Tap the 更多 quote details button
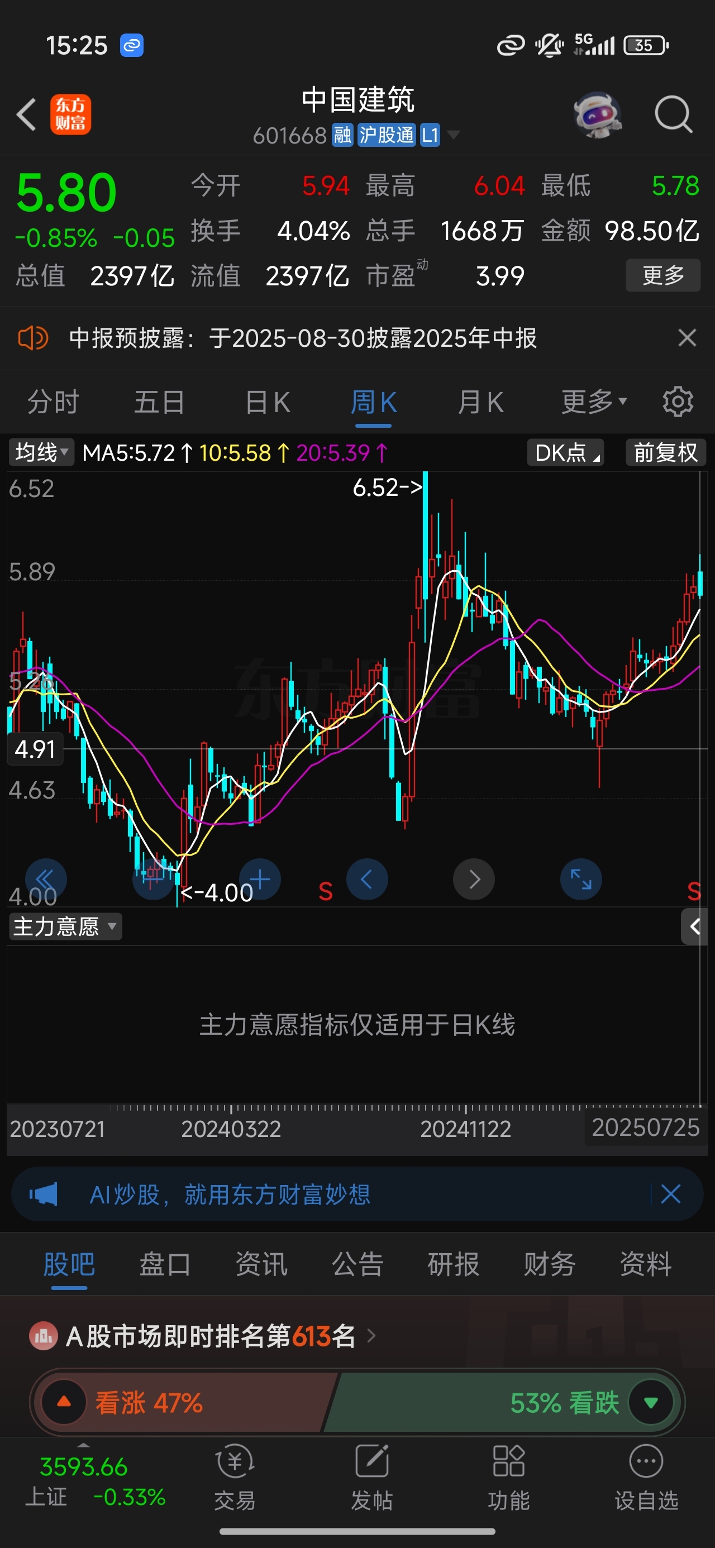This screenshot has width=715, height=1548. [x=663, y=275]
